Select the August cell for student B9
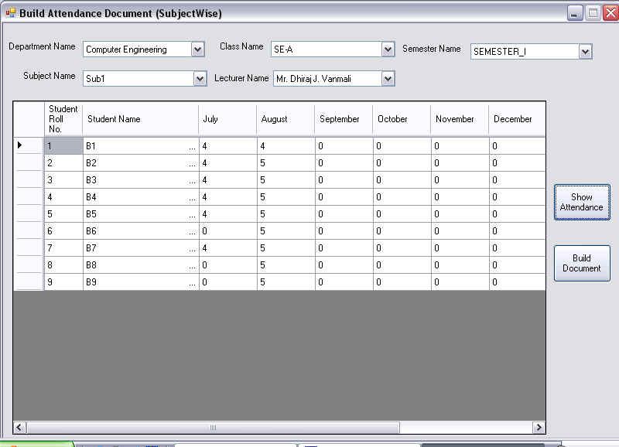The image size is (619, 447). coord(285,282)
